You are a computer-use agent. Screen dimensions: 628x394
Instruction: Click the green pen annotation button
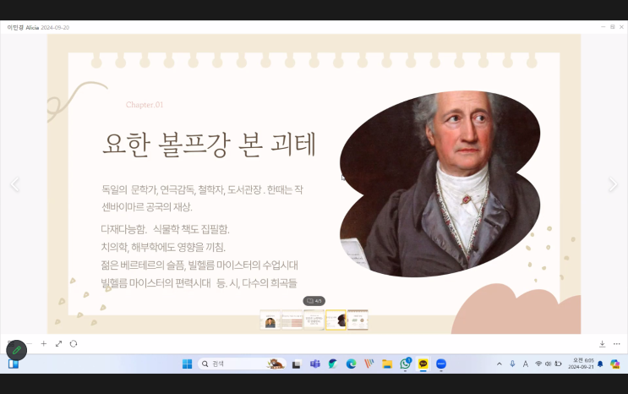(x=16, y=350)
